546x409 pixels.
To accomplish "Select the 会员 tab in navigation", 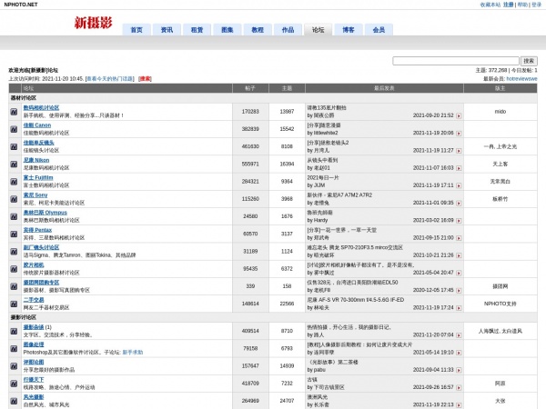I will coord(379,30).
